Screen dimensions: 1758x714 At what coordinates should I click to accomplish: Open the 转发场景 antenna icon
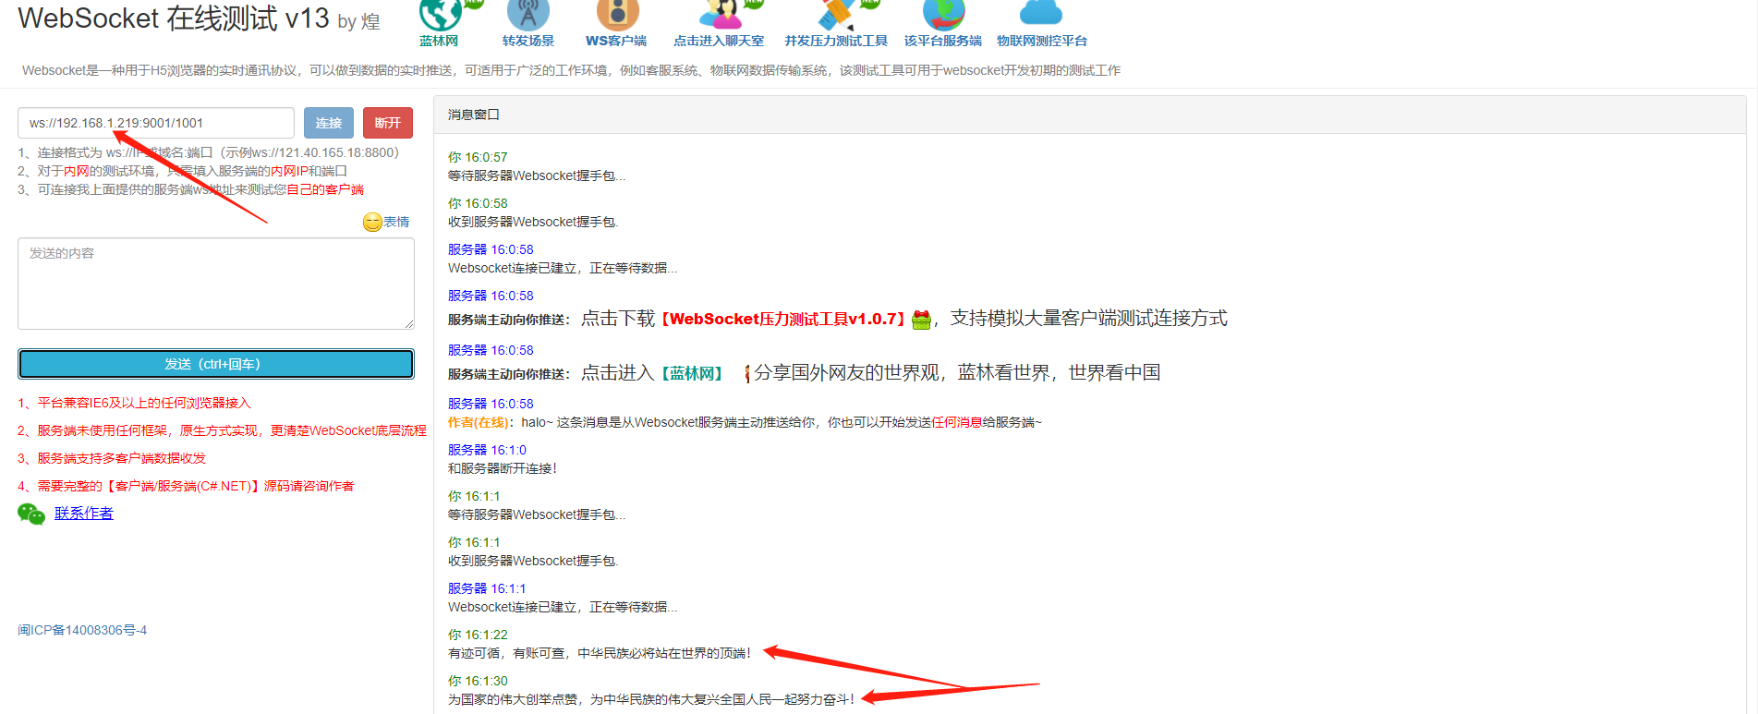point(528,14)
